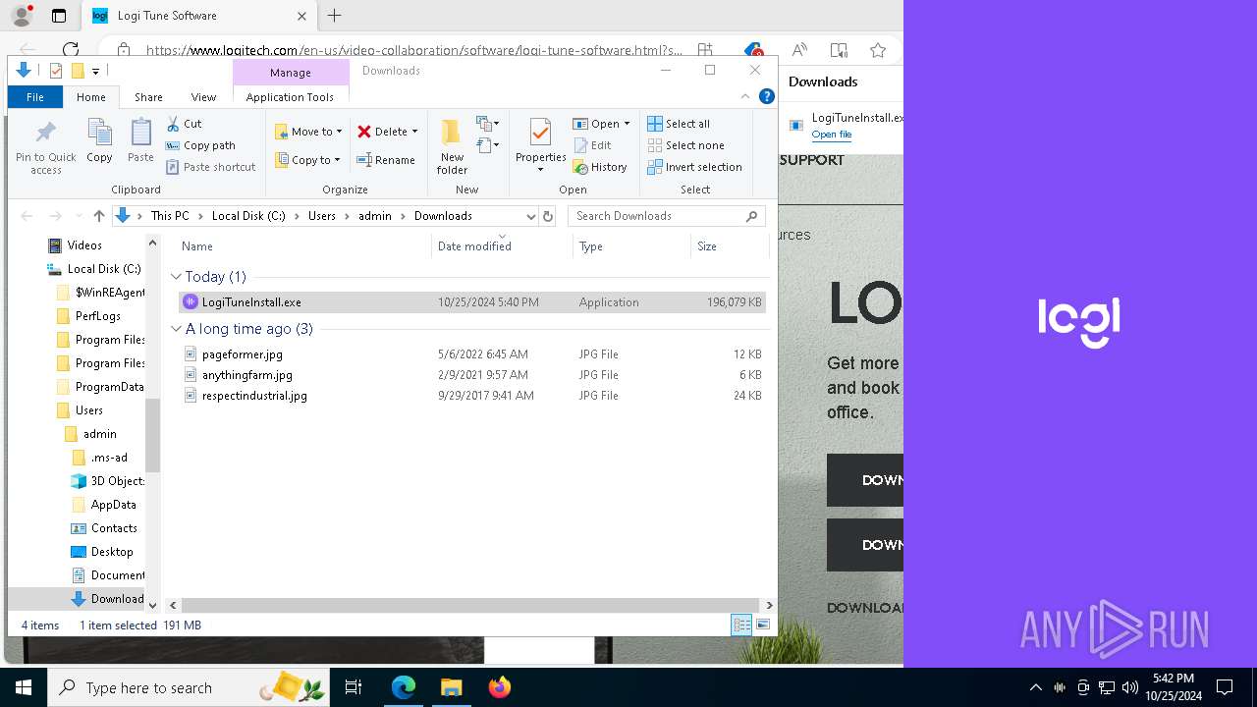Click Task View taskbar icon
Image resolution: width=1257 pixels, height=707 pixels.
(x=354, y=687)
